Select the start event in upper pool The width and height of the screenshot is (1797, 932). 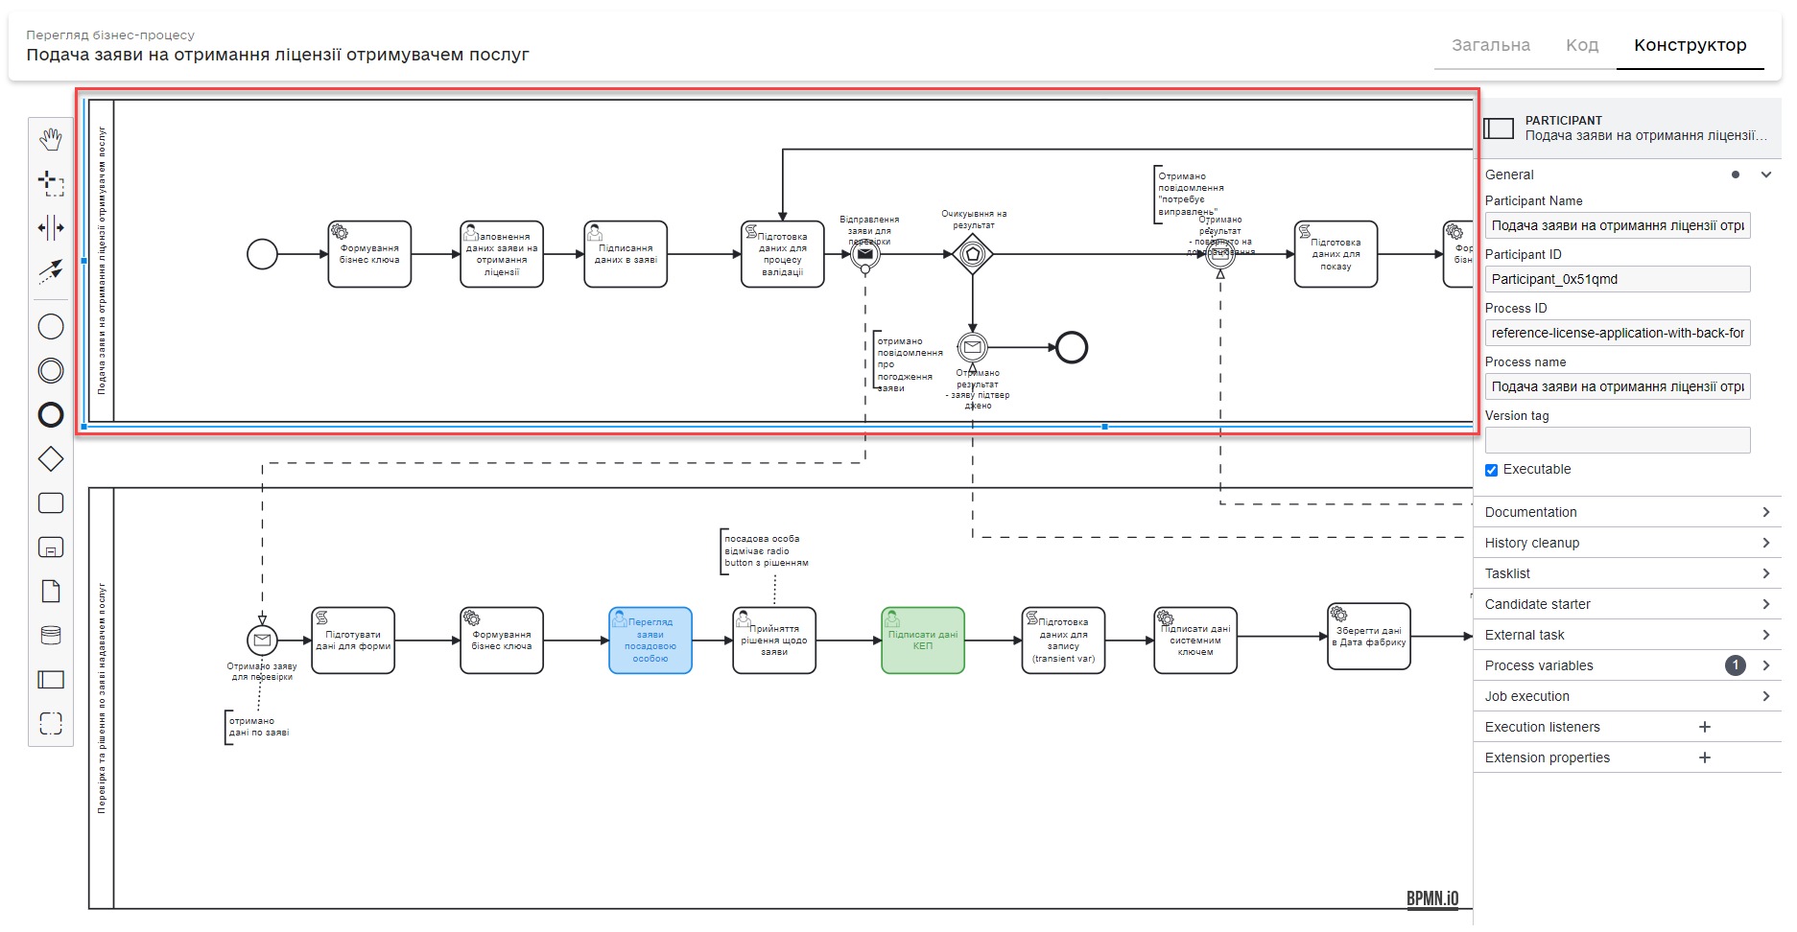(x=262, y=254)
